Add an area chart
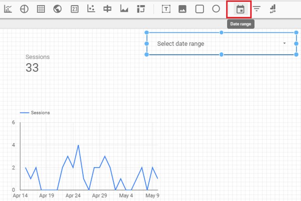The width and height of the screenshot is (301, 201). [x=124, y=9]
